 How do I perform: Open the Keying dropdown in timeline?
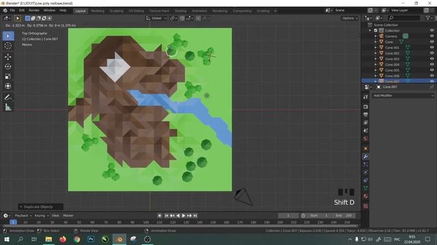tap(42, 216)
